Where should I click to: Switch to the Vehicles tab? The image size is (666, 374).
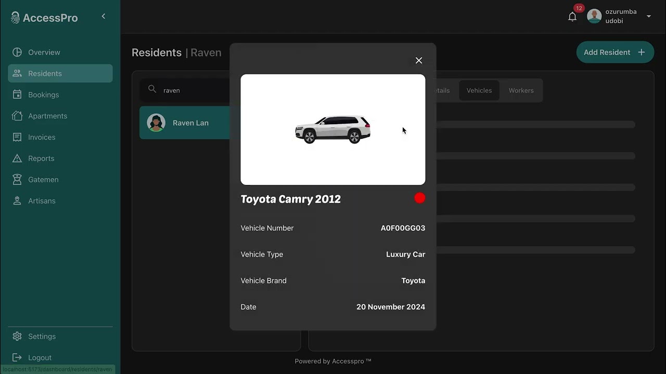pos(479,90)
